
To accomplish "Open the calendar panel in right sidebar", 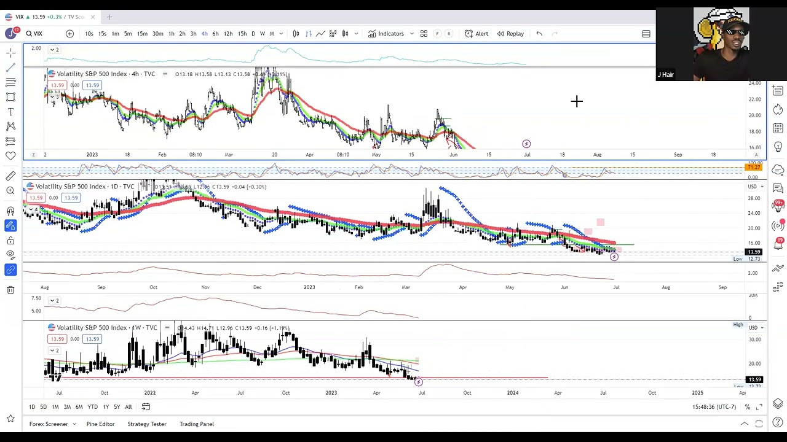I will (778, 128).
